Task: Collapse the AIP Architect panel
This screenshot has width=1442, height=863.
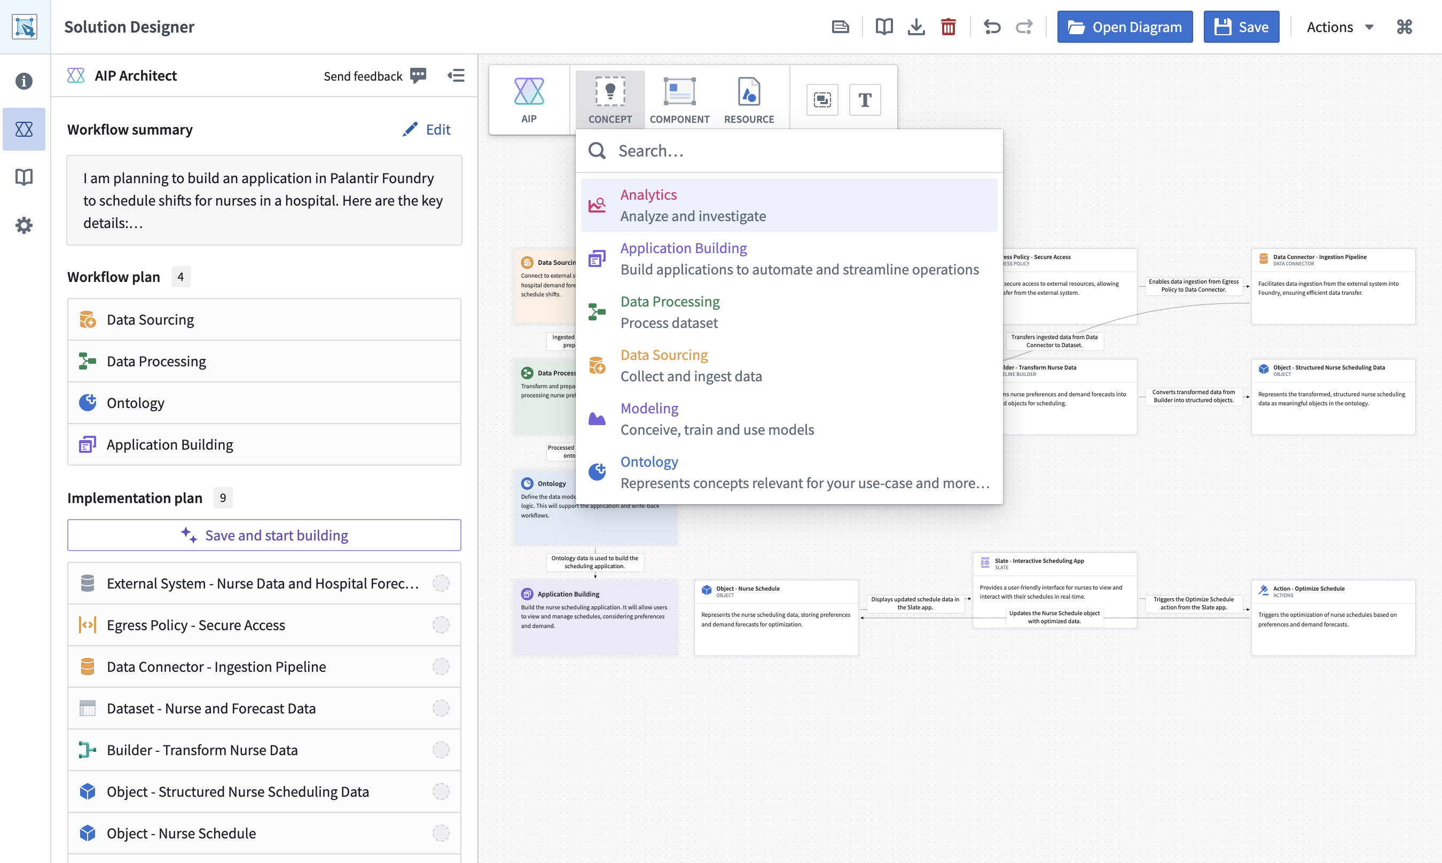Action: pyautogui.click(x=456, y=76)
